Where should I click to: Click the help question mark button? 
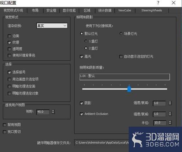tap(158, 2)
